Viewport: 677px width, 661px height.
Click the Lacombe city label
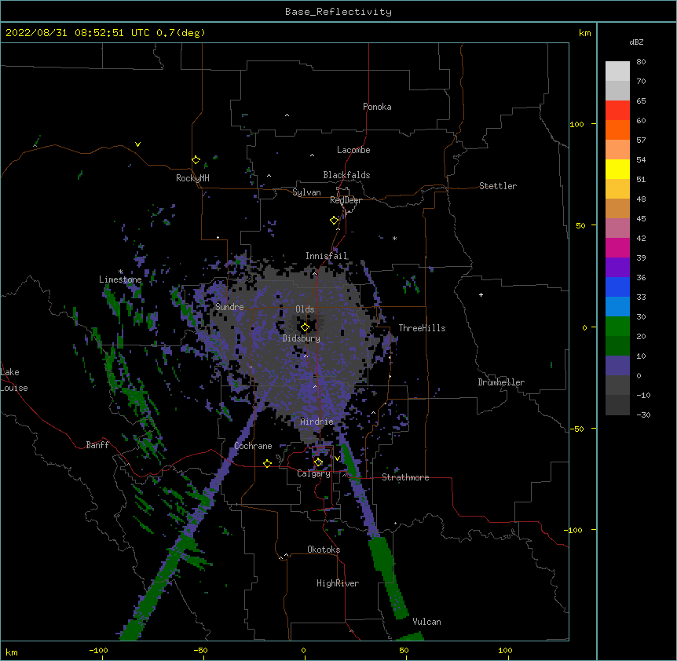coord(353,150)
